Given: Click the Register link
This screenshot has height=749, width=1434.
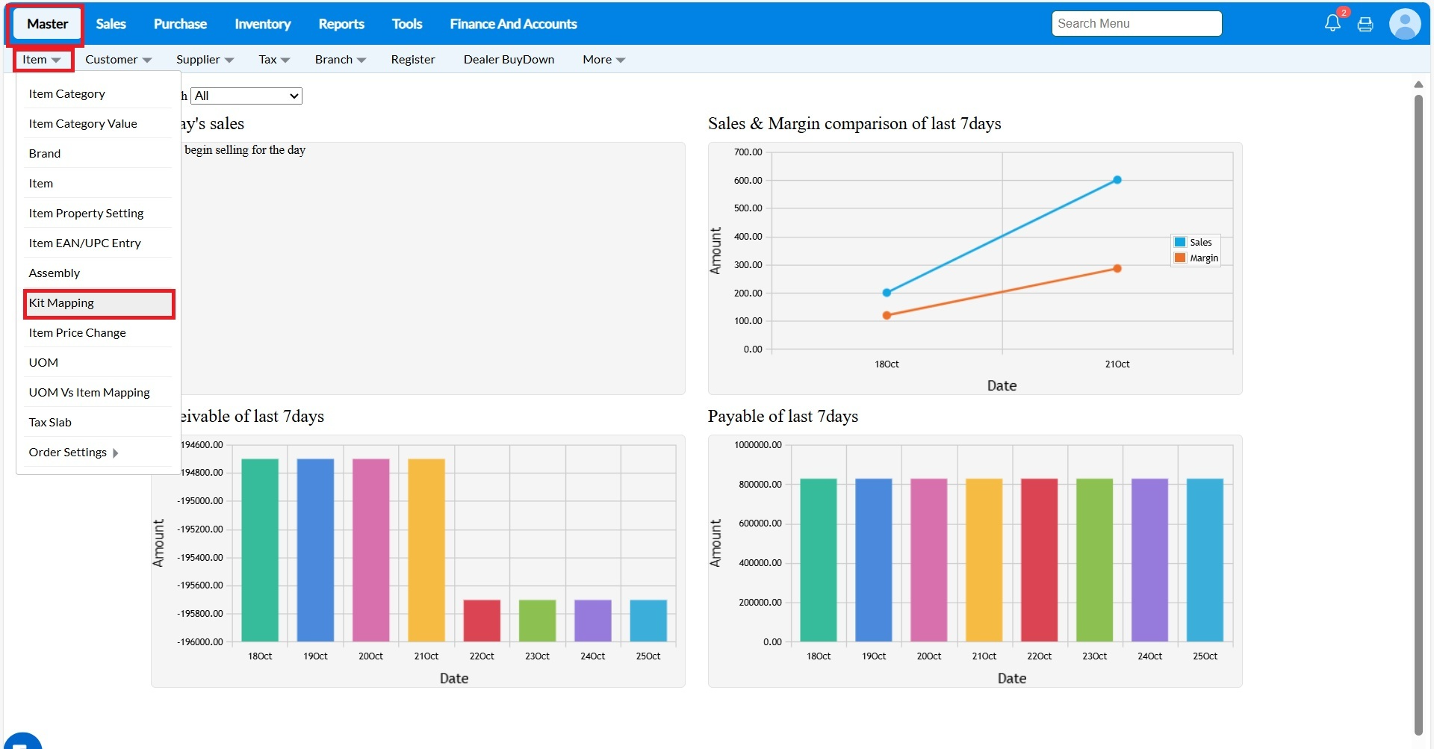Looking at the screenshot, I should tap(412, 60).
